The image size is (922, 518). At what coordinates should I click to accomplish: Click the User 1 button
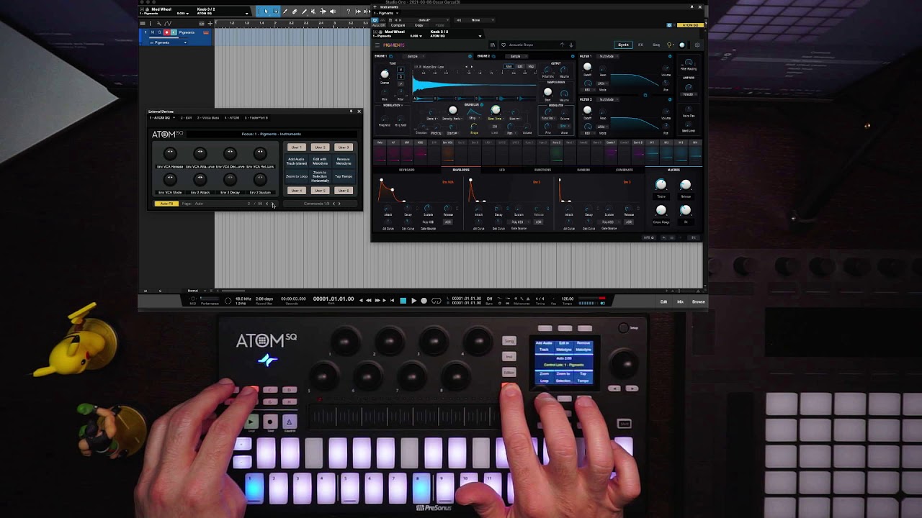297,147
